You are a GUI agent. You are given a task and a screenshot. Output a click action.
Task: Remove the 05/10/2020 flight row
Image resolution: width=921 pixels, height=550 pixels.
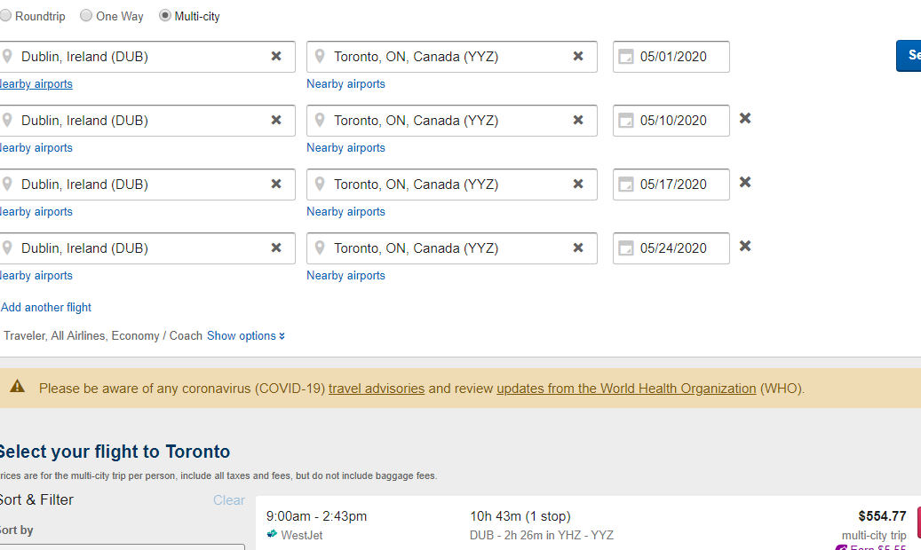(x=745, y=119)
